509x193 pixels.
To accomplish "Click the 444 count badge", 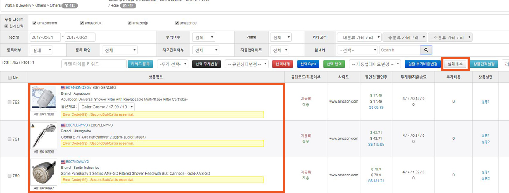I will point(128,6).
